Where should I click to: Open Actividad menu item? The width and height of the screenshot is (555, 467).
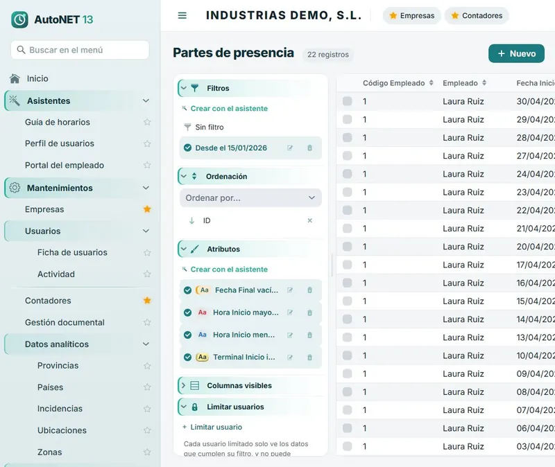(56, 274)
